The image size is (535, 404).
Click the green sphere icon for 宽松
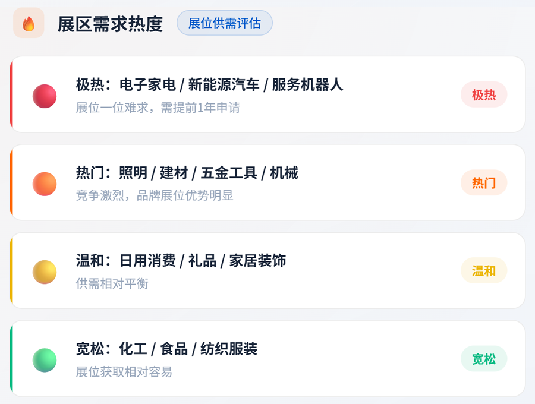pos(45,360)
